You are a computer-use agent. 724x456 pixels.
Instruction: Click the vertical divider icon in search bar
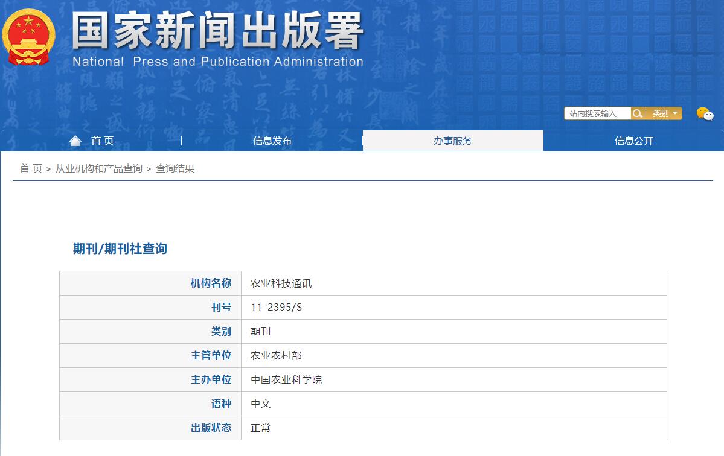pyautogui.click(x=645, y=113)
